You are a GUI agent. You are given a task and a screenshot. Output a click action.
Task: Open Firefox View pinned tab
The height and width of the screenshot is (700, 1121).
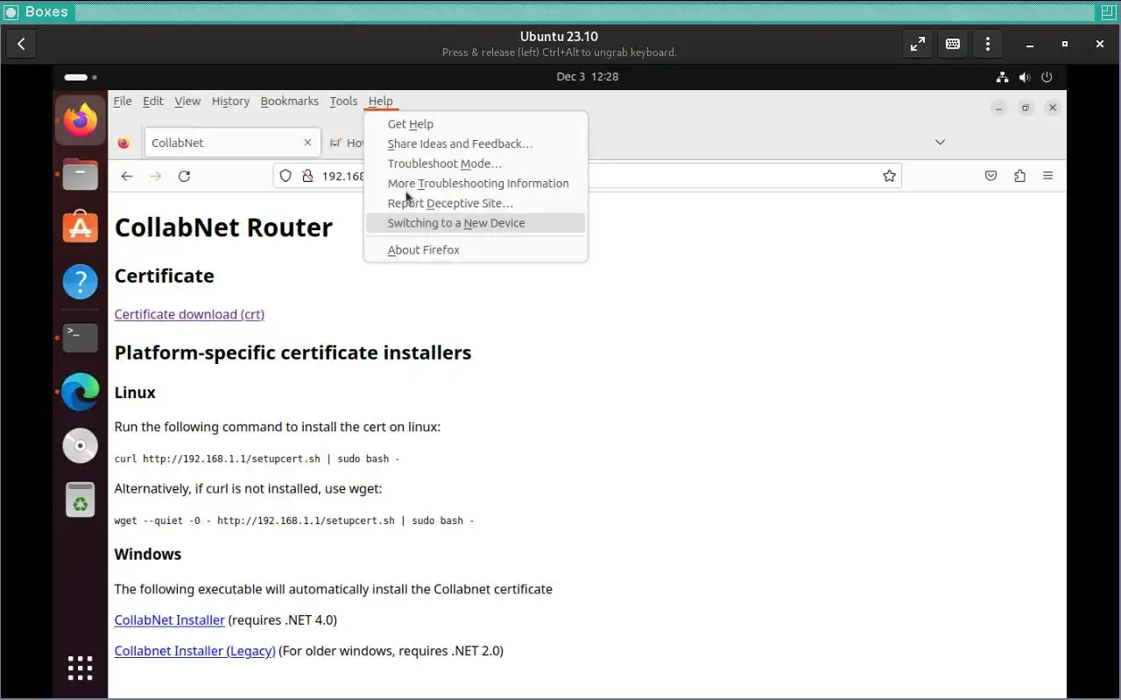coord(123,143)
